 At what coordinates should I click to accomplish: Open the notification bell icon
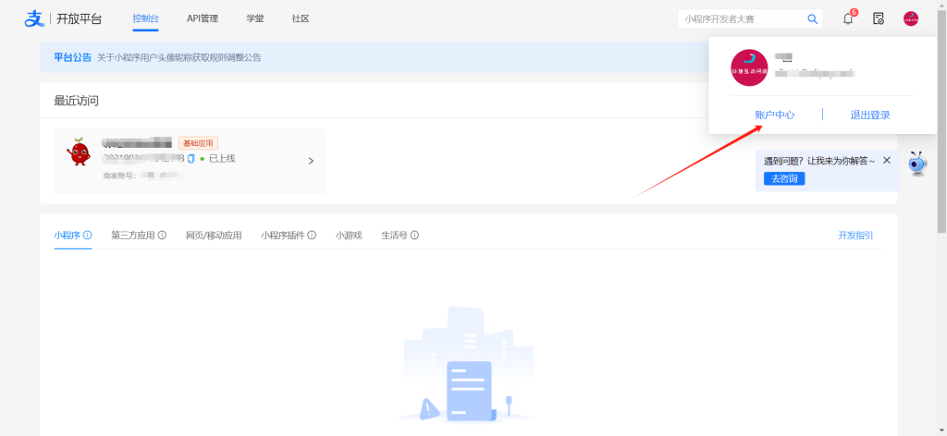(x=848, y=18)
